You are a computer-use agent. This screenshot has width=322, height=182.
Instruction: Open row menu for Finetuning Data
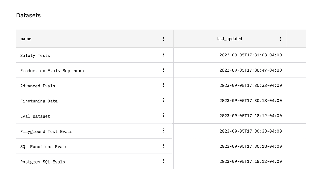coord(163,100)
